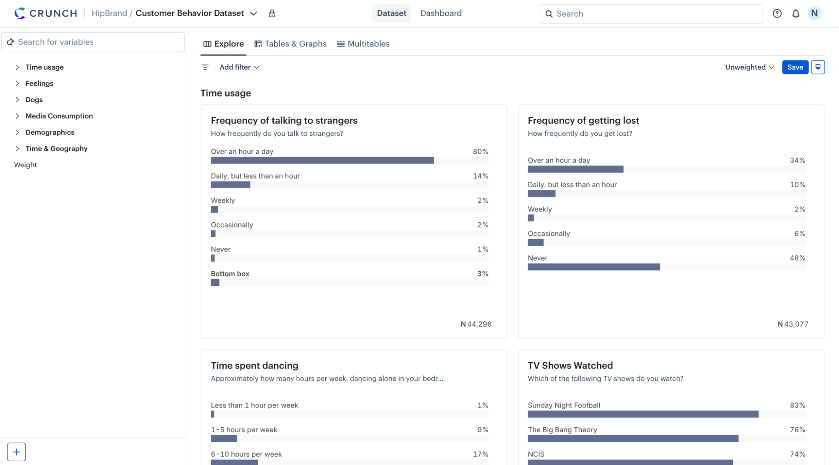The height and width of the screenshot is (465, 839).
Task: Open the notifications bell
Action: (x=795, y=13)
